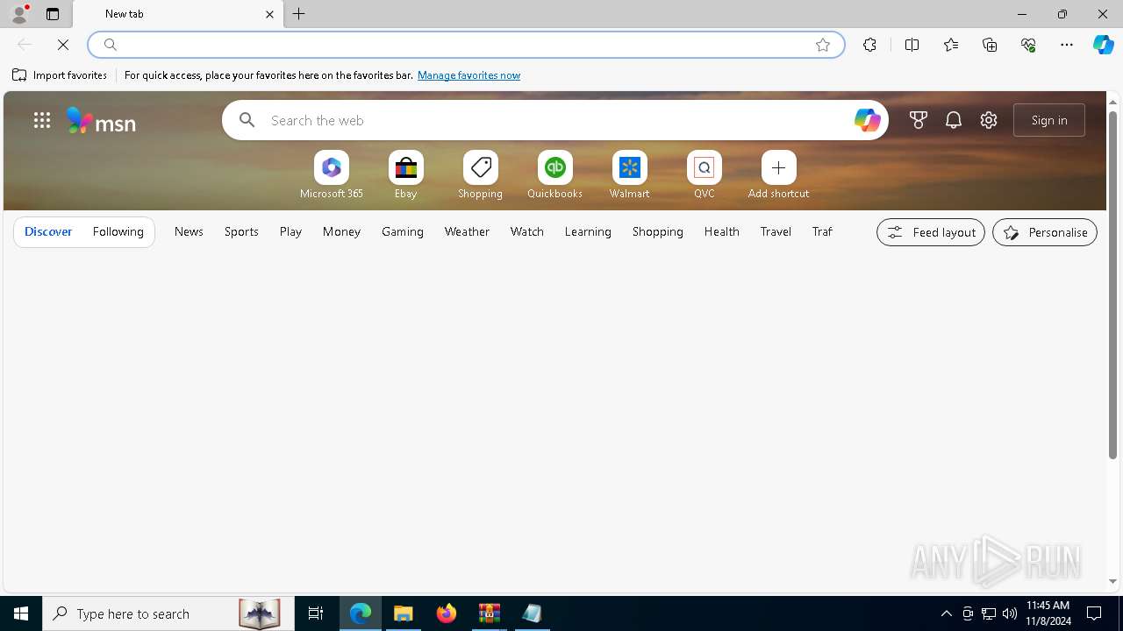
Task: Open File Explorer from taskbar
Action: pos(404,613)
